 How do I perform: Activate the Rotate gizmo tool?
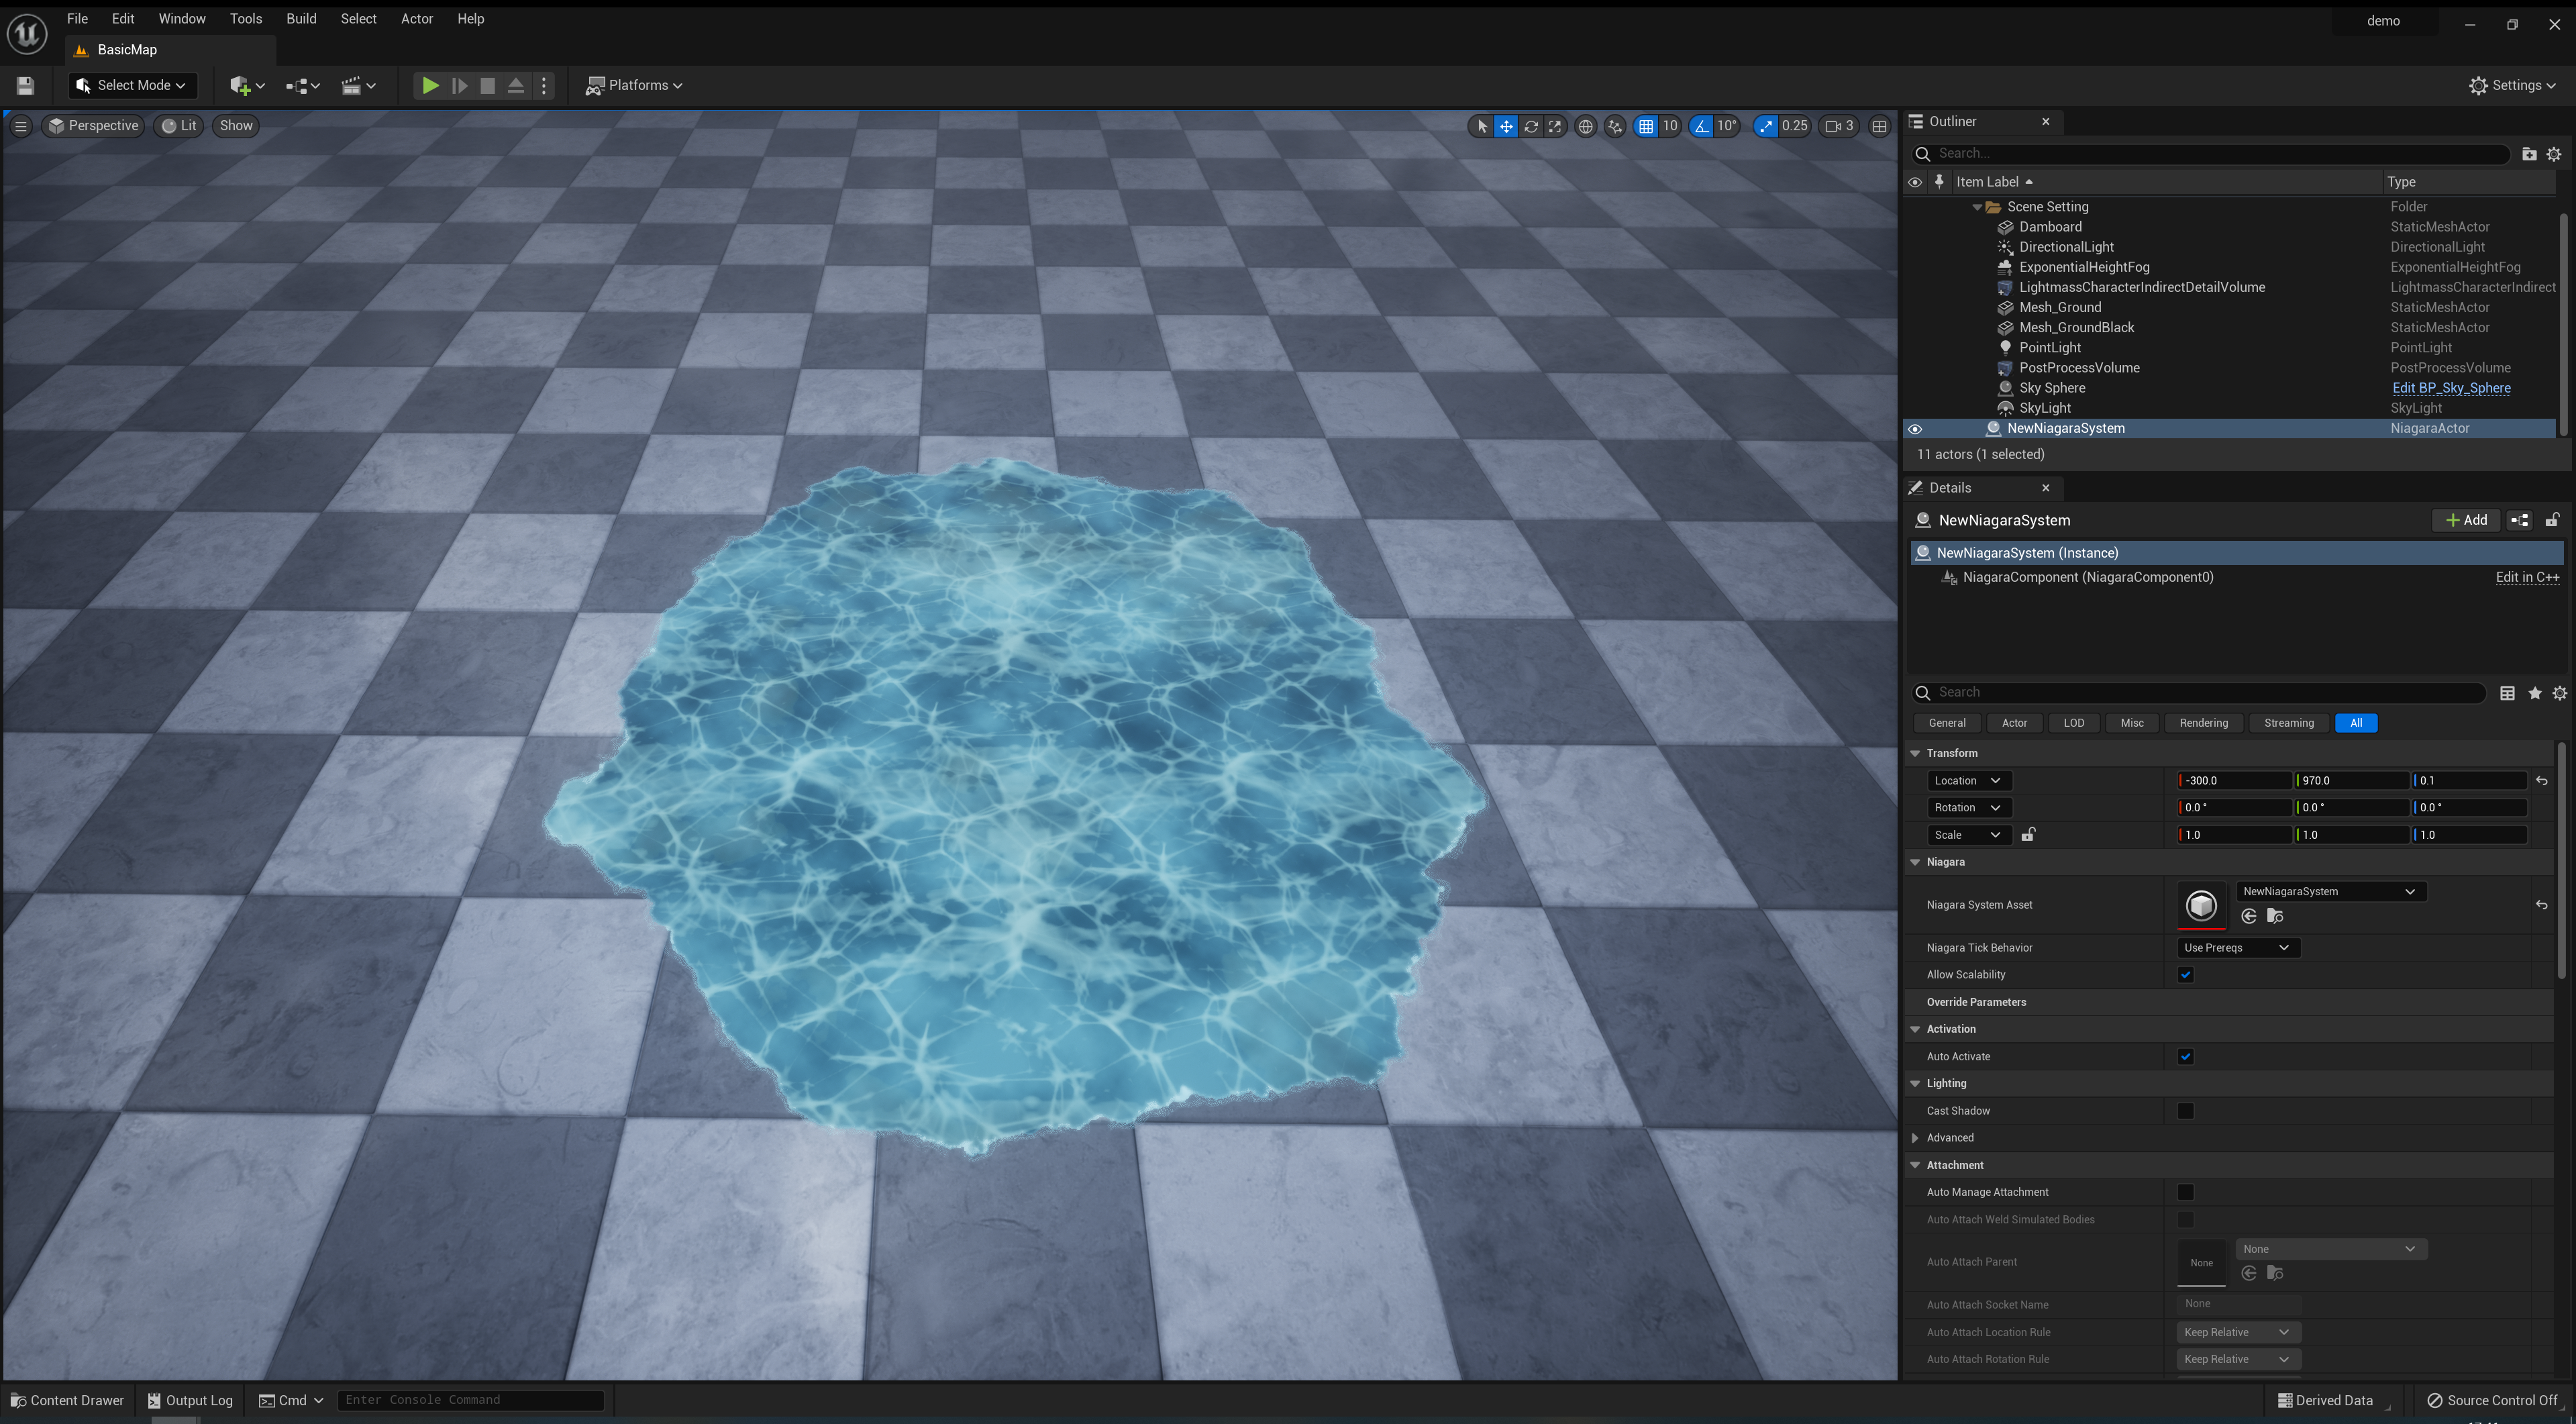click(1531, 126)
